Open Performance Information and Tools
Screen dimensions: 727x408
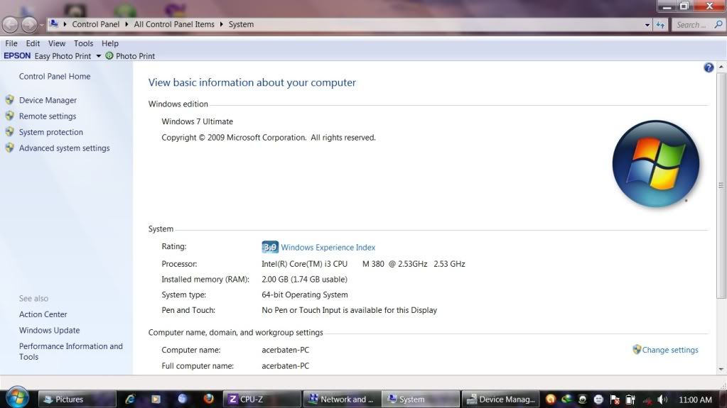tap(71, 351)
